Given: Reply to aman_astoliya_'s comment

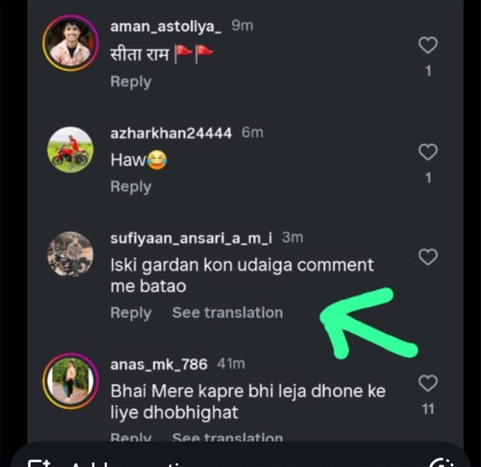Looking at the screenshot, I should (x=131, y=81).
